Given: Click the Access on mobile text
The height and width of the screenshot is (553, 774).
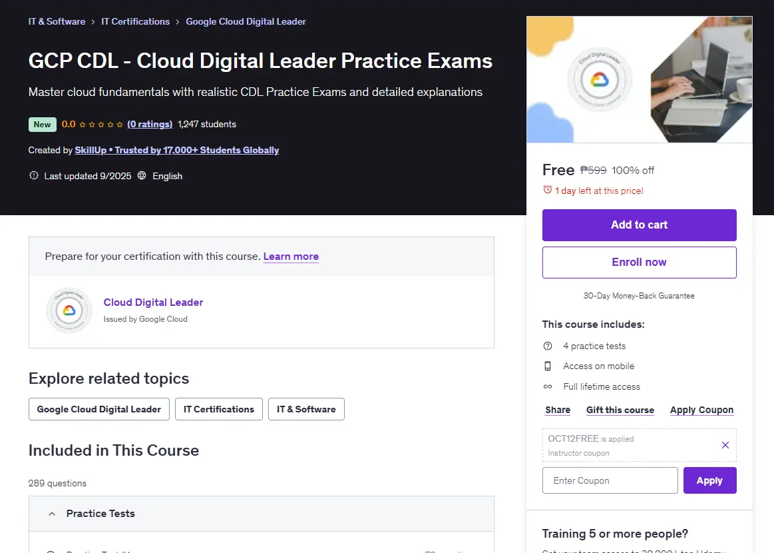Looking at the screenshot, I should 599,366.
